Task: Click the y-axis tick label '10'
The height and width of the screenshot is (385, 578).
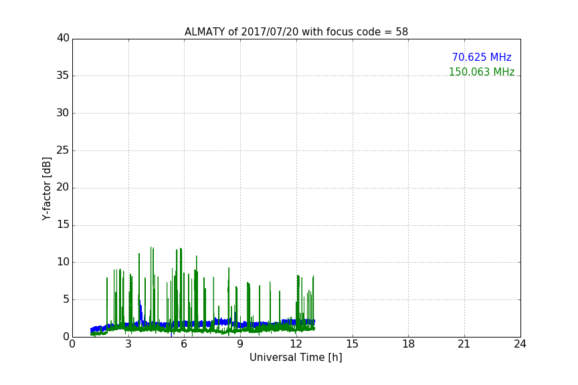Action: pyautogui.click(x=63, y=262)
